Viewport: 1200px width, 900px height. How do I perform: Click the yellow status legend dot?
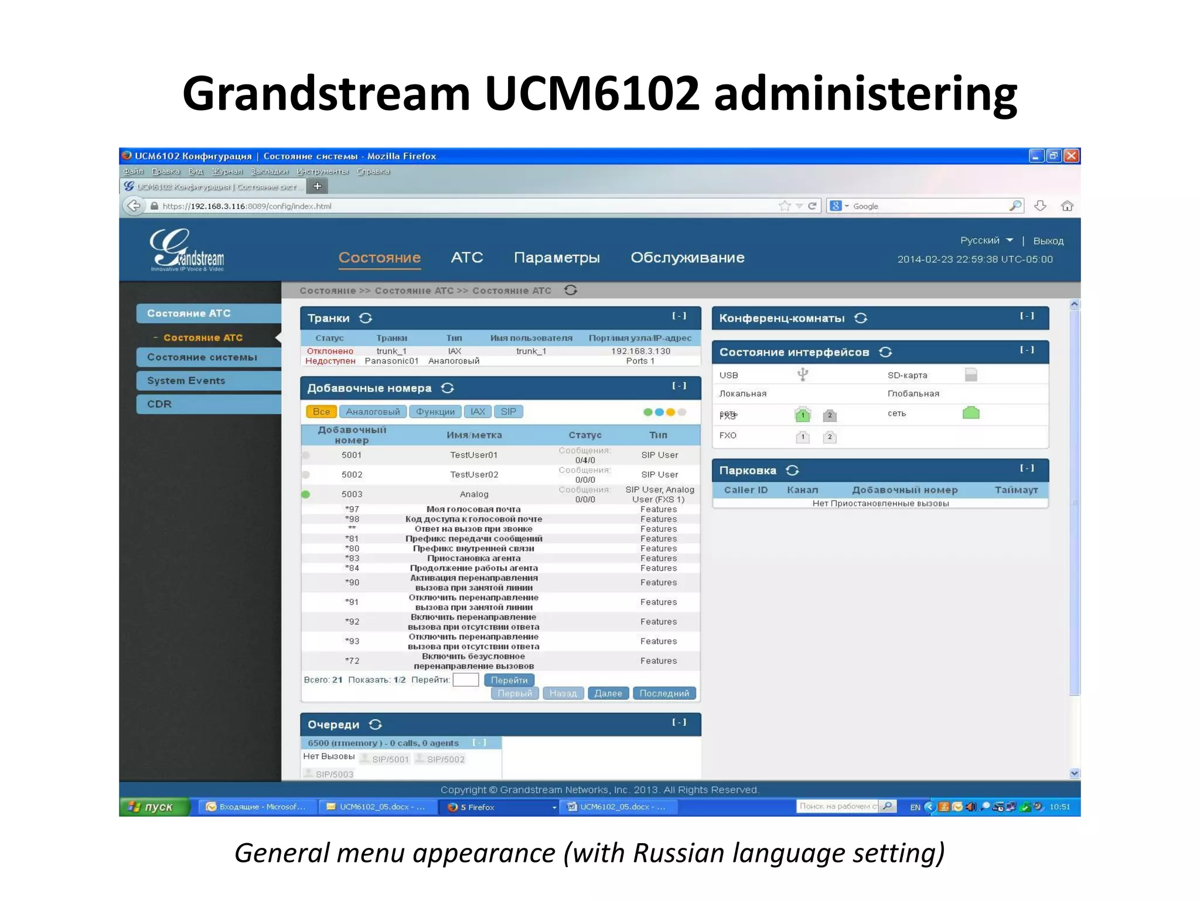(x=670, y=412)
